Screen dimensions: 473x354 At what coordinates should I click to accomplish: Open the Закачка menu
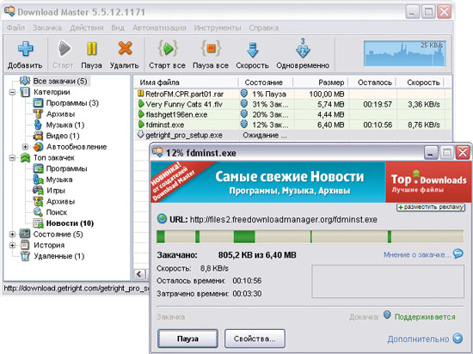(x=47, y=27)
